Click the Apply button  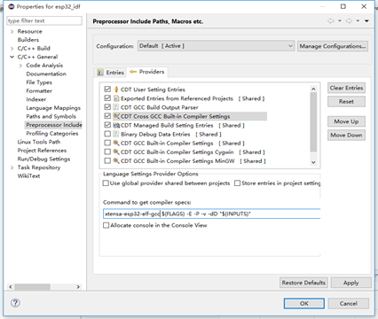[x=351, y=283]
